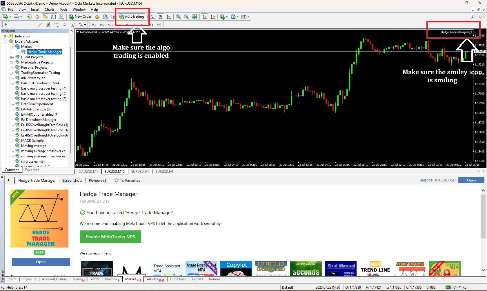Select the Equidistant Channel tool
The width and height of the screenshot is (487, 291).
[48, 25]
